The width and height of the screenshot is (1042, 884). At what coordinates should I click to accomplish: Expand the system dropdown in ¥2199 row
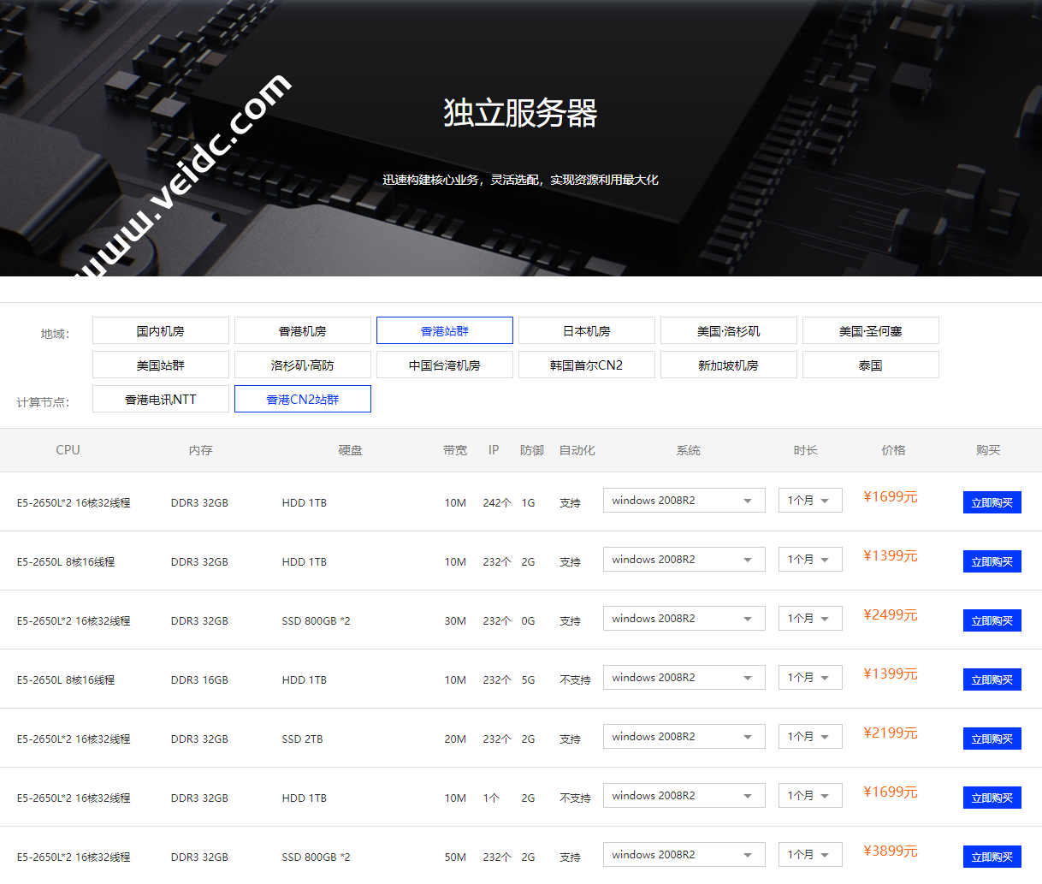[x=684, y=737]
